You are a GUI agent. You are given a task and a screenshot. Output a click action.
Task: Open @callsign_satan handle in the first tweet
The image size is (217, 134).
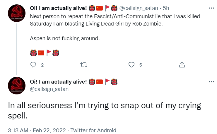tap(139, 8)
